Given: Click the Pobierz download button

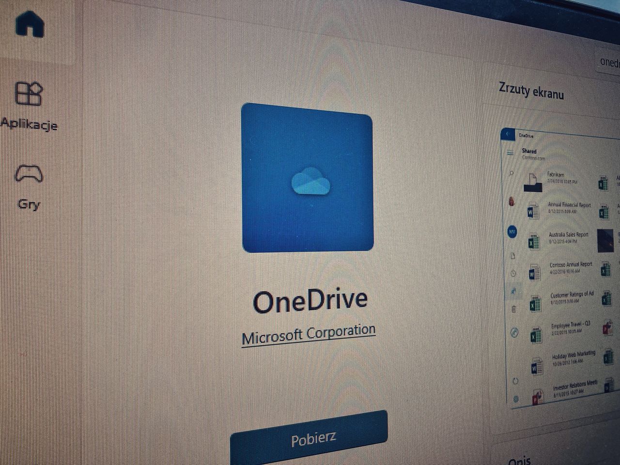Looking at the screenshot, I should [x=310, y=438].
